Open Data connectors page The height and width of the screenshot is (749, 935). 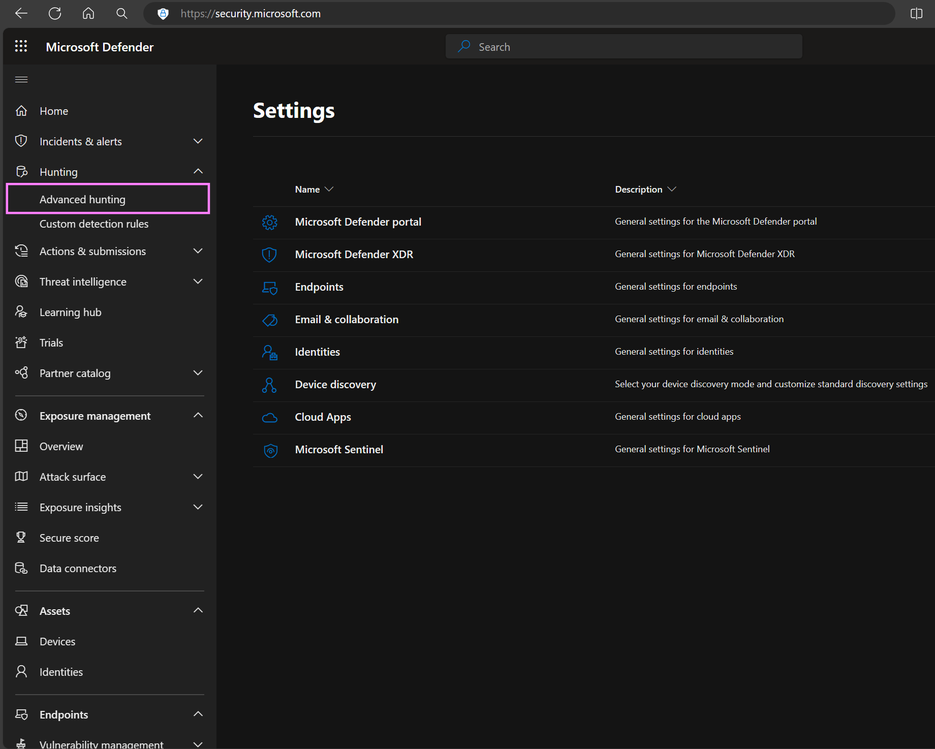click(x=78, y=569)
